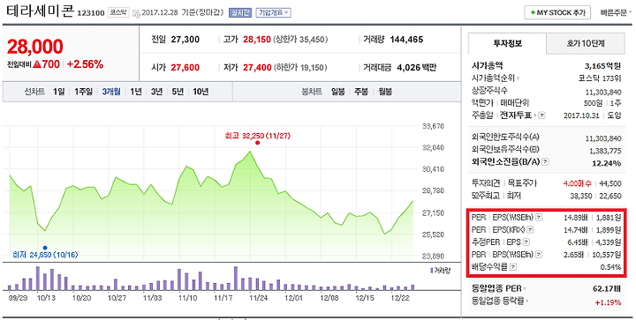Click the 고가 value 28,150
This screenshot has height=320, width=636.
[257, 40]
